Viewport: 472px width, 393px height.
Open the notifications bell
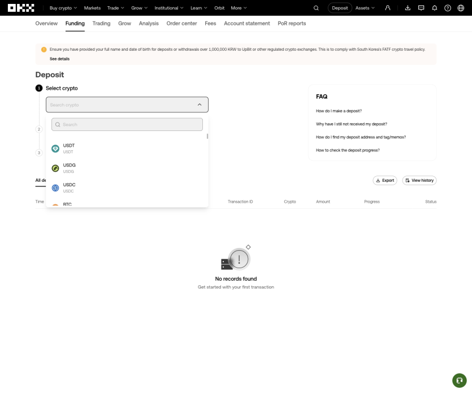click(434, 8)
